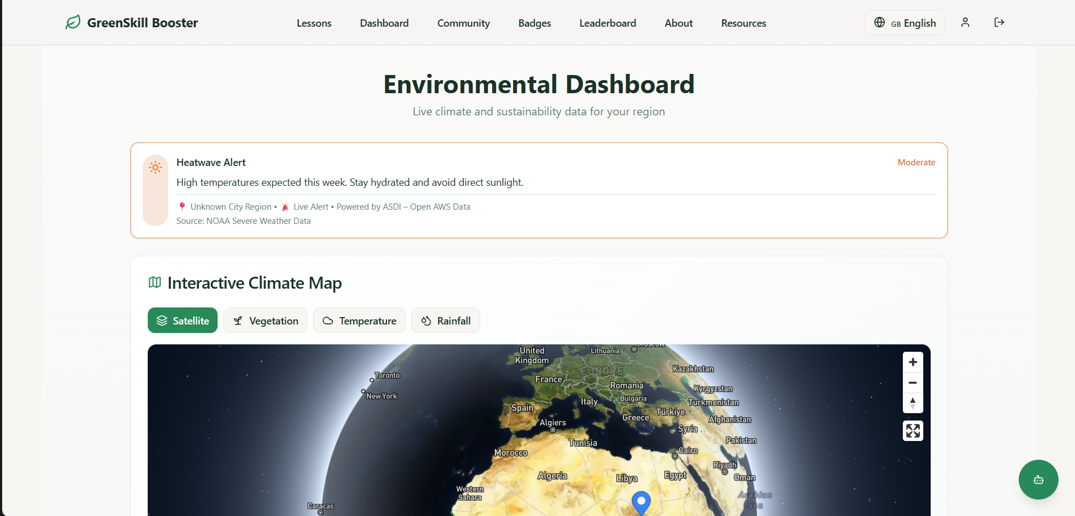Image resolution: width=1075 pixels, height=516 pixels.
Task: Click the New York label on map
Action: (382, 396)
